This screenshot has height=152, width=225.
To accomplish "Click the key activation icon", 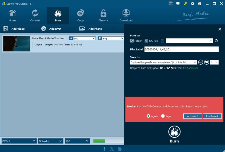I will pos(185,4).
